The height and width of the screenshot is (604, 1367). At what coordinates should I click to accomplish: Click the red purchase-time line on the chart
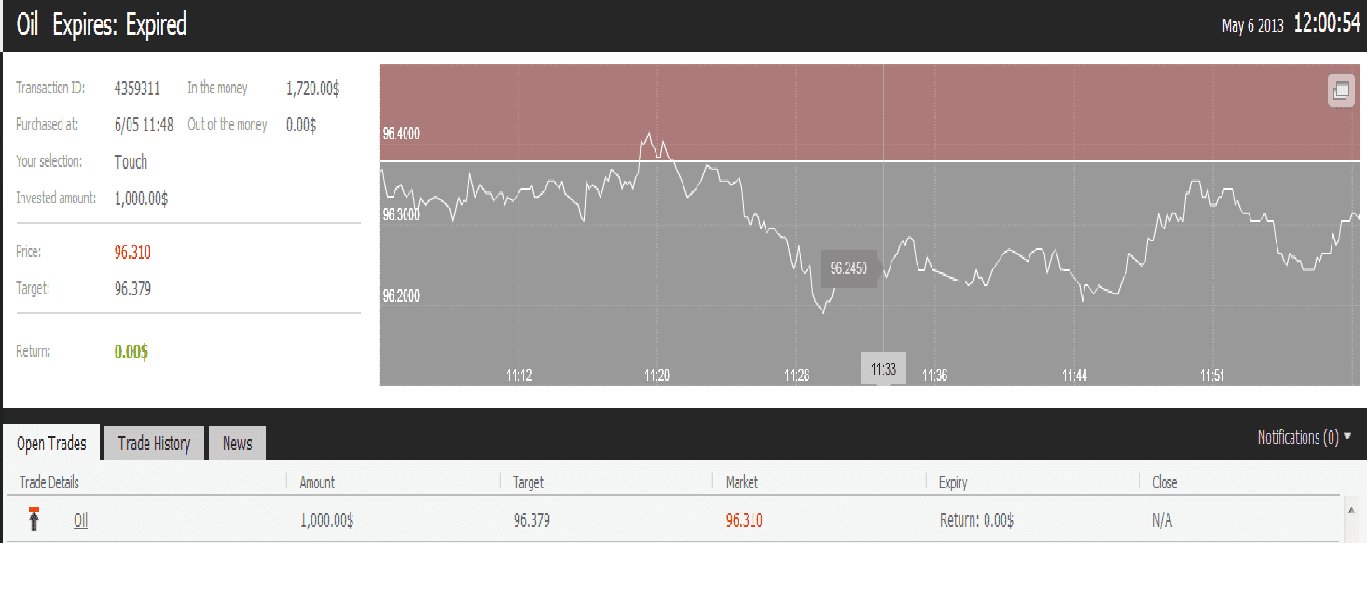(1181, 280)
